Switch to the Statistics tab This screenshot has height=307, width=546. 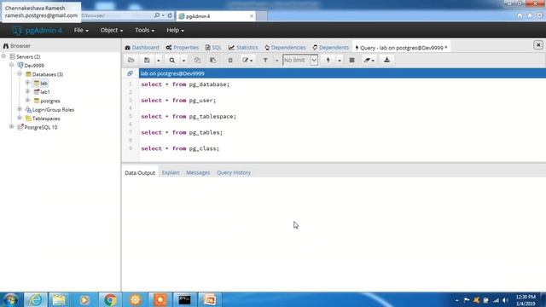[x=243, y=48]
